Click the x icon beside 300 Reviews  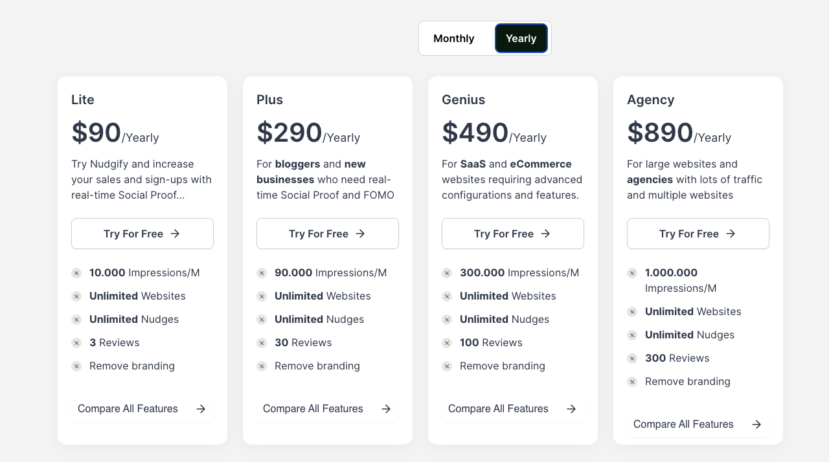[x=632, y=358]
